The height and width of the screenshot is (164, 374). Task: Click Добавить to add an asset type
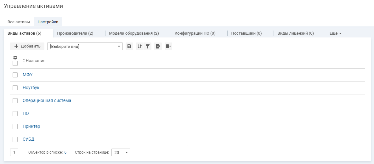click(27, 46)
